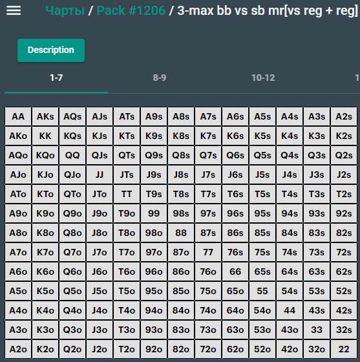This screenshot has width=360, height=362.
Task: Select the QJs hand cell
Action: [x=100, y=155]
